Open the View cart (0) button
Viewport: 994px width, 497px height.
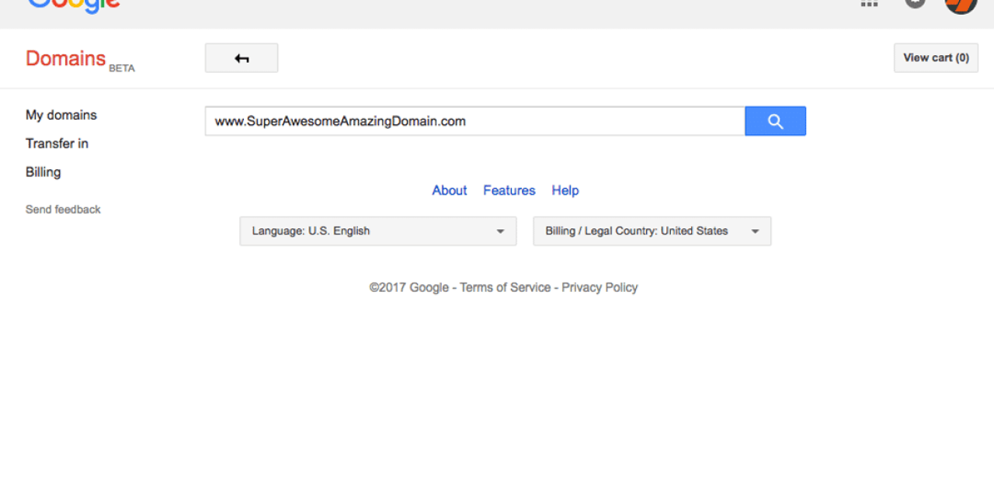pyautogui.click(x=936, y=58)
